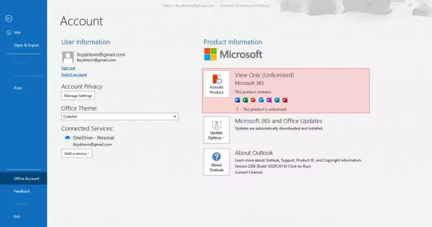
Task: Click the Switch account link
Action: coord(74,75)
